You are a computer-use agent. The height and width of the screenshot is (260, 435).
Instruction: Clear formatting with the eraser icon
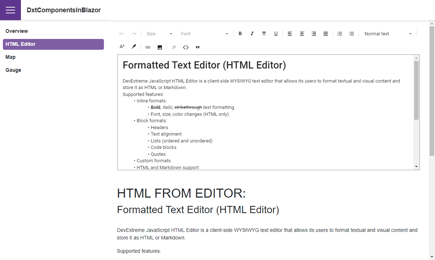click(x=174, y=47)
